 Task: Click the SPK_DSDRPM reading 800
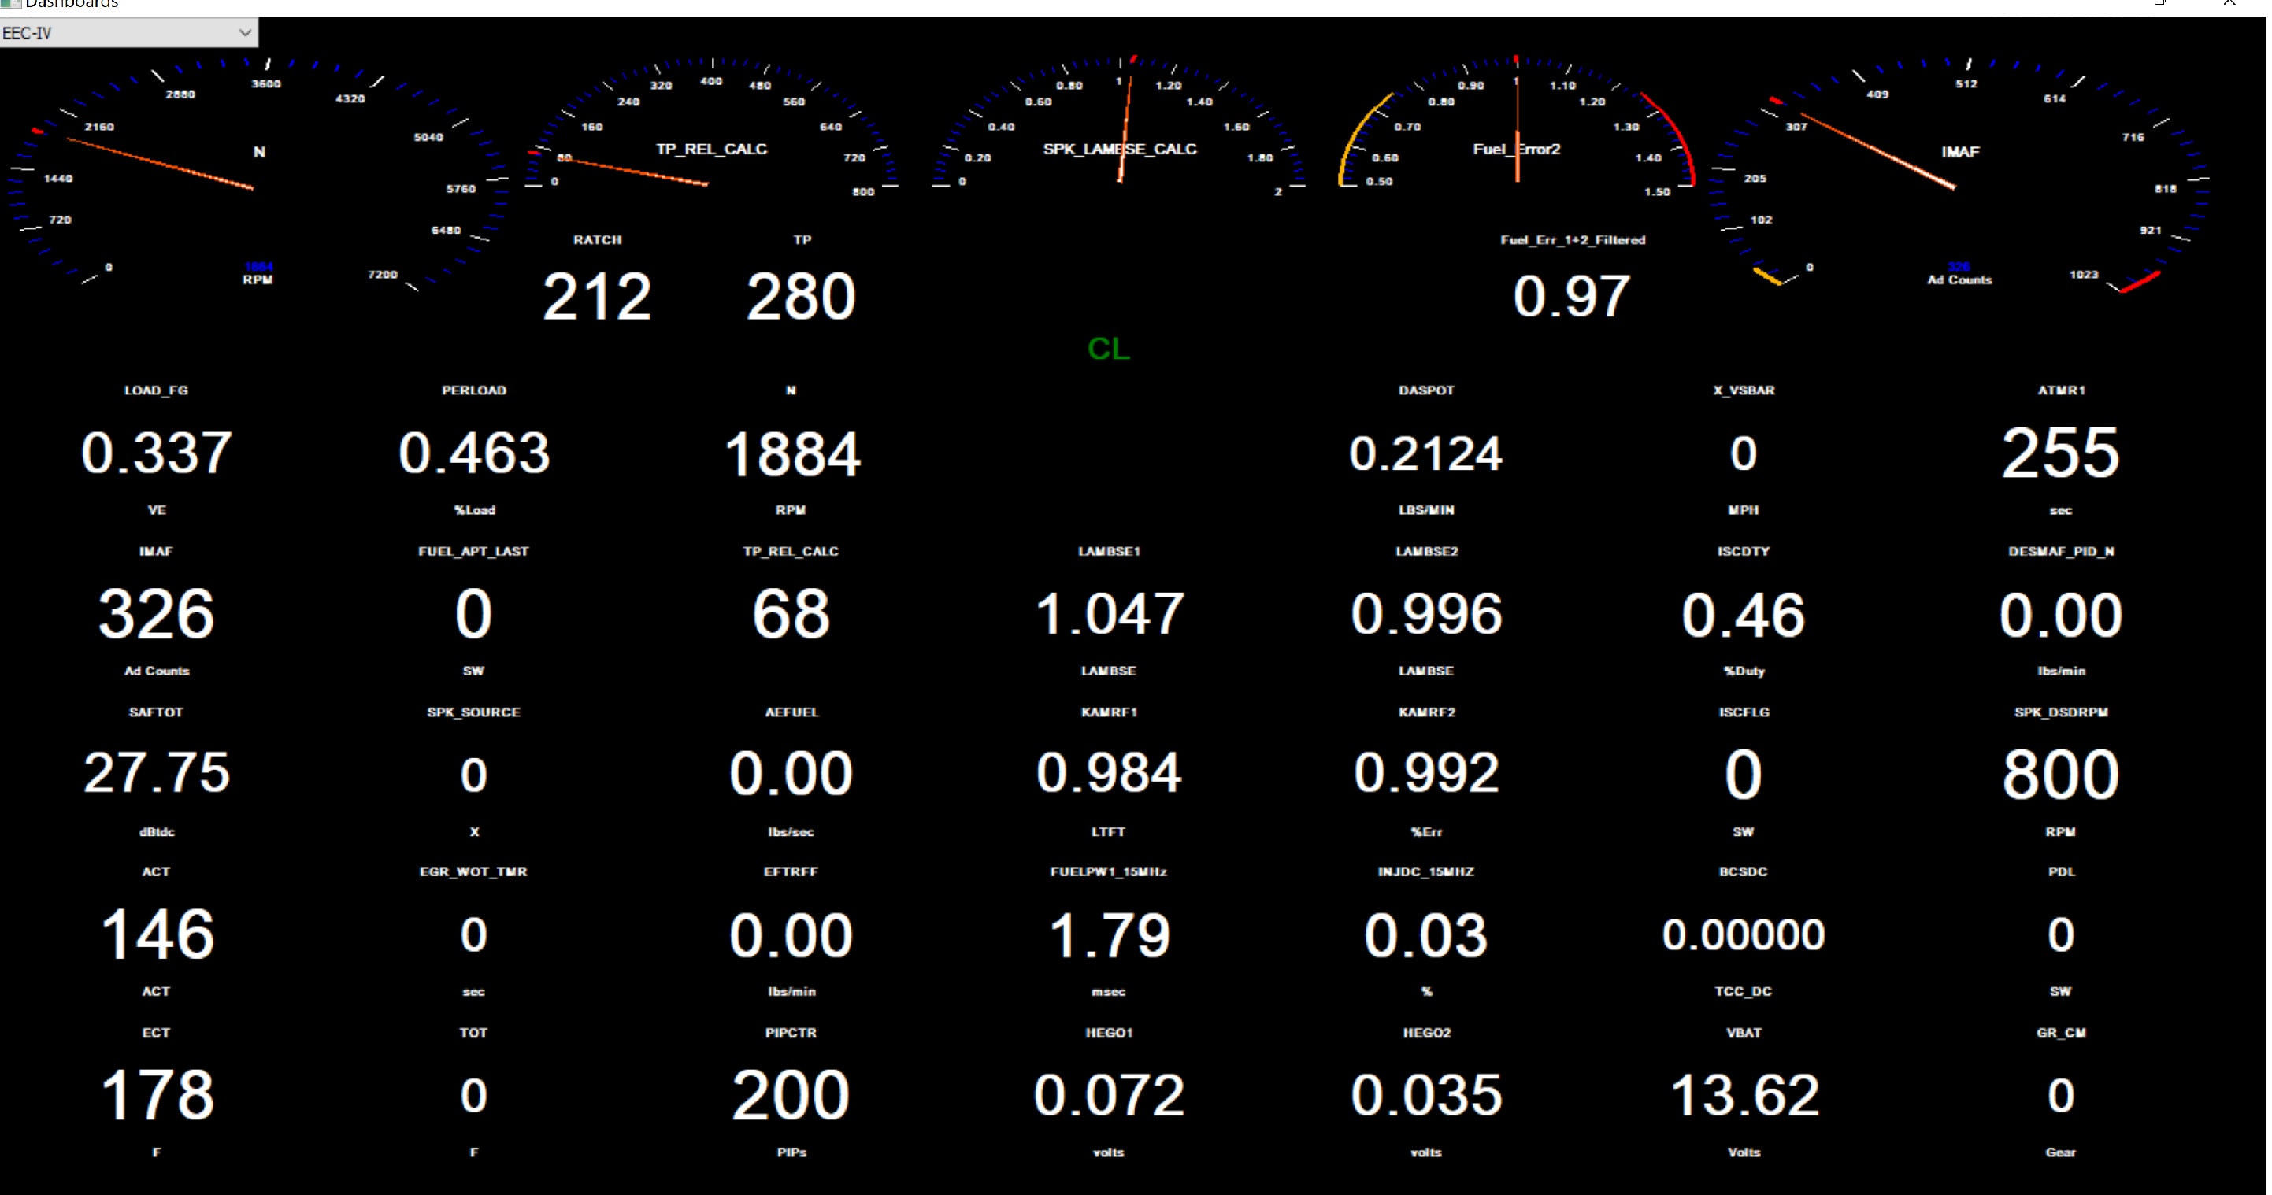pos(2060,773)
